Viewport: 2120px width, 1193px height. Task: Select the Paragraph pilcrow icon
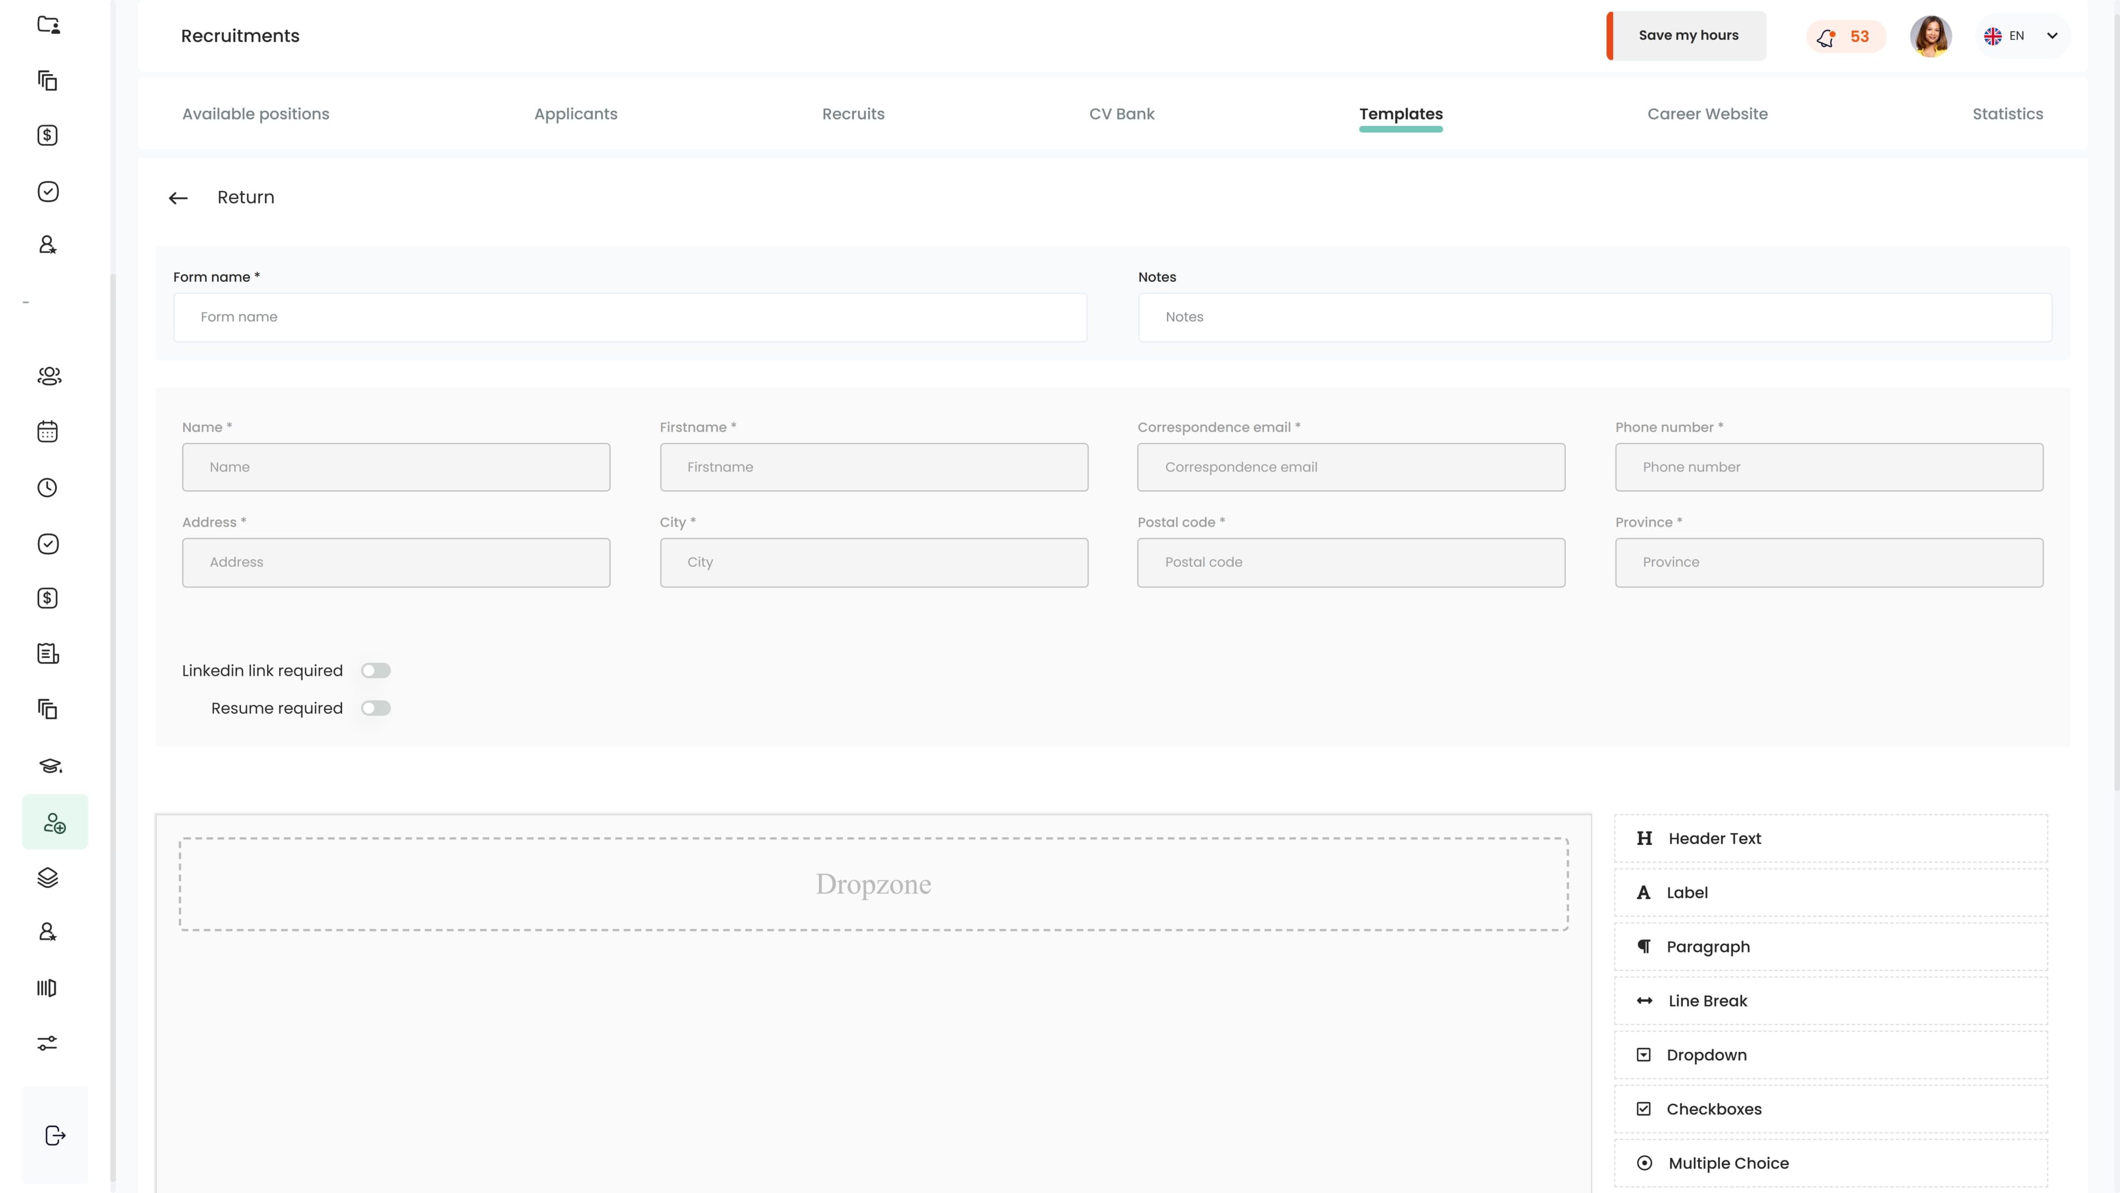(x=1644, y=947)
